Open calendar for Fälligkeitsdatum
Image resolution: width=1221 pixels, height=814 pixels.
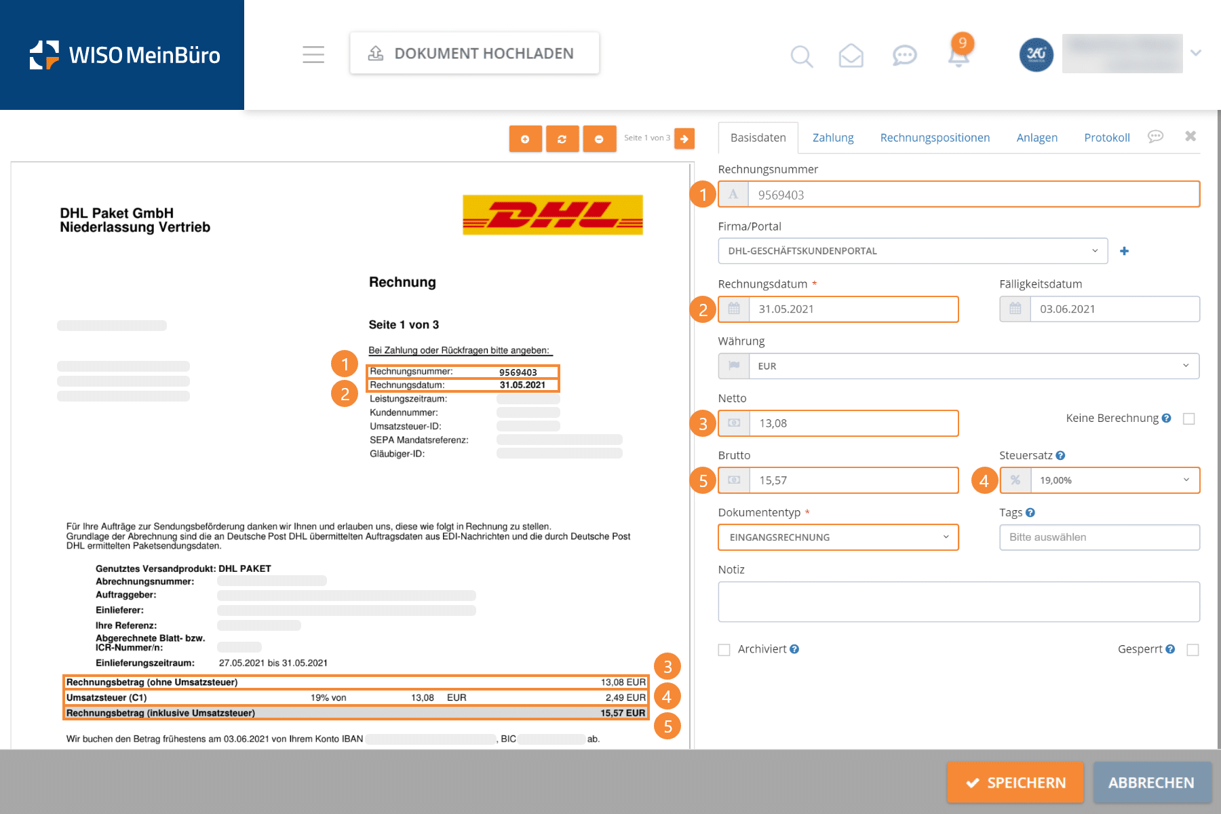tap(1015, 309)
